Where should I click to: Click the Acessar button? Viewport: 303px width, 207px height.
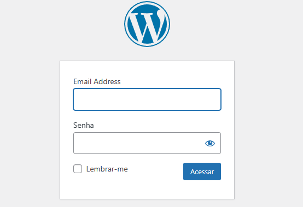click(202, 171)
